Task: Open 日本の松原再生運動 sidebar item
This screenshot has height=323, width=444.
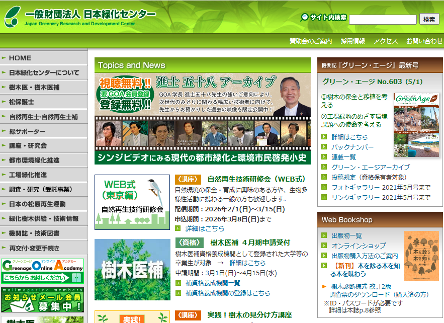Action: (37, 204)
